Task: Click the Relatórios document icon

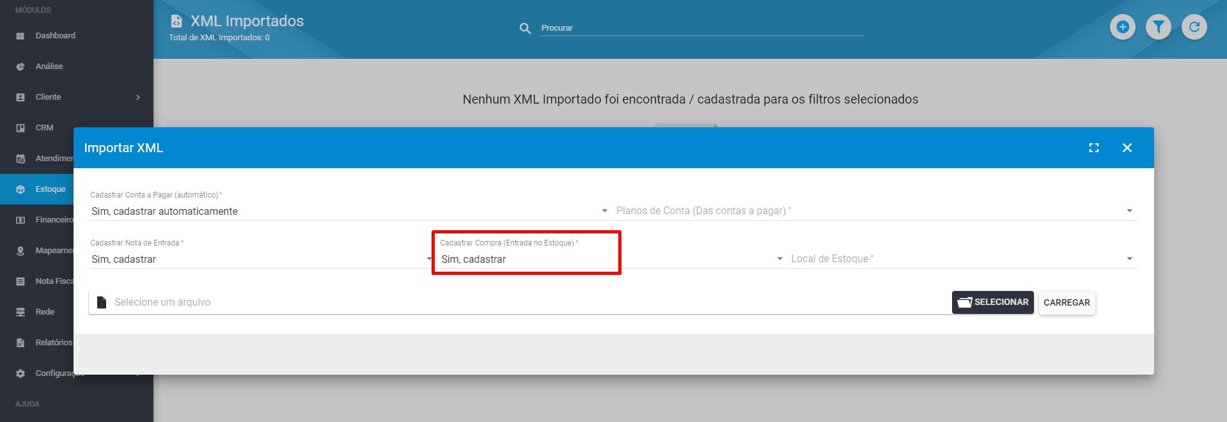Action: point(20,343)
